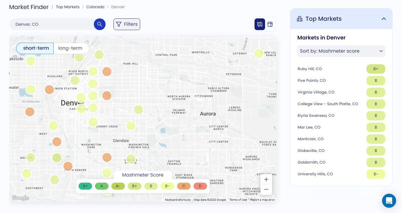Open the chat support bubble

pos(389,201)
